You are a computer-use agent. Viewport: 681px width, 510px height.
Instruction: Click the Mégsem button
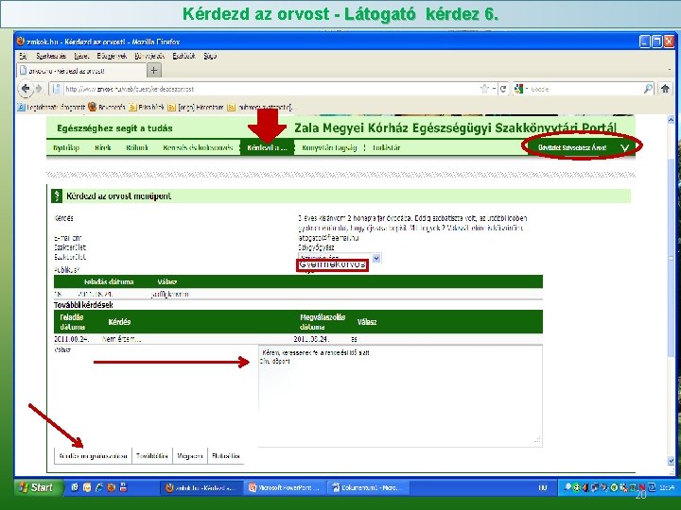[190, 456]
